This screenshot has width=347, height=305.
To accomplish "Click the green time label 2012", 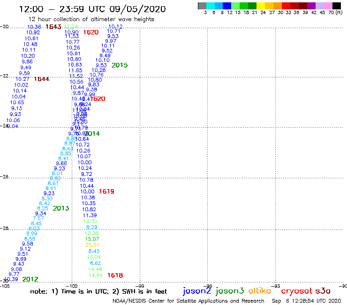I will (x=30, y=279).
